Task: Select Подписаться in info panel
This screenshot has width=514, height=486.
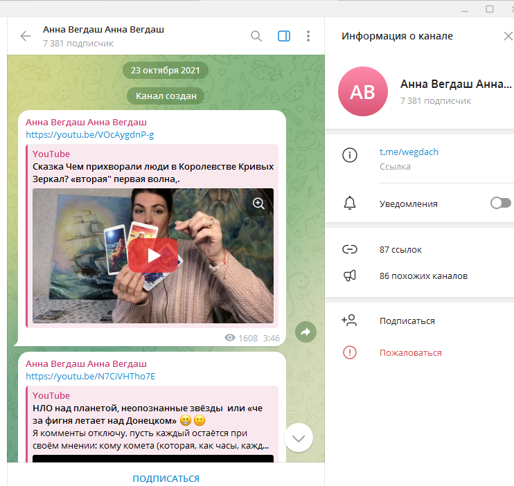Action: click(407, 321)
